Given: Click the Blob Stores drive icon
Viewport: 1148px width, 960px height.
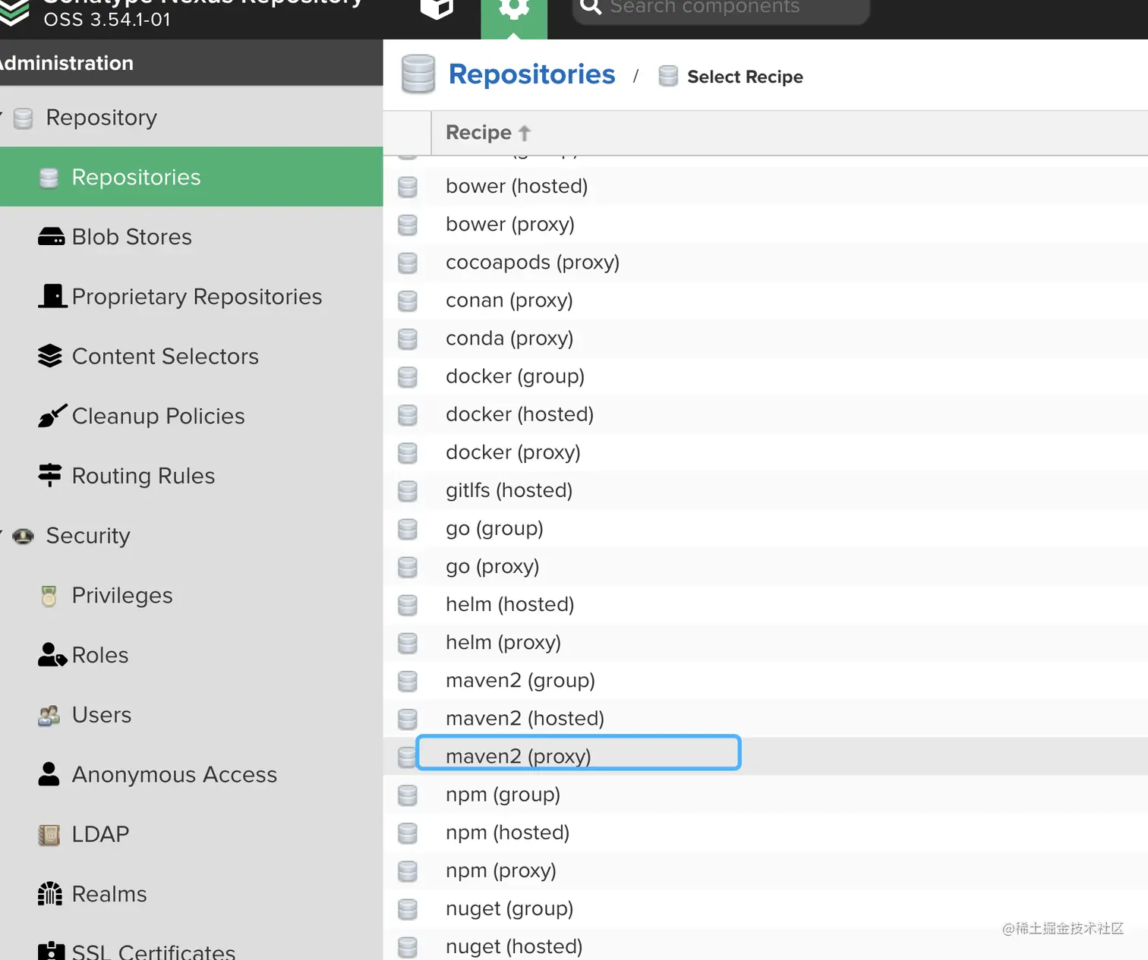Looking at the screenshot, I should [x=51, y=237].
